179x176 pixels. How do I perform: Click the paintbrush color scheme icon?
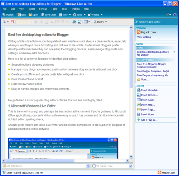coord(167,15)
